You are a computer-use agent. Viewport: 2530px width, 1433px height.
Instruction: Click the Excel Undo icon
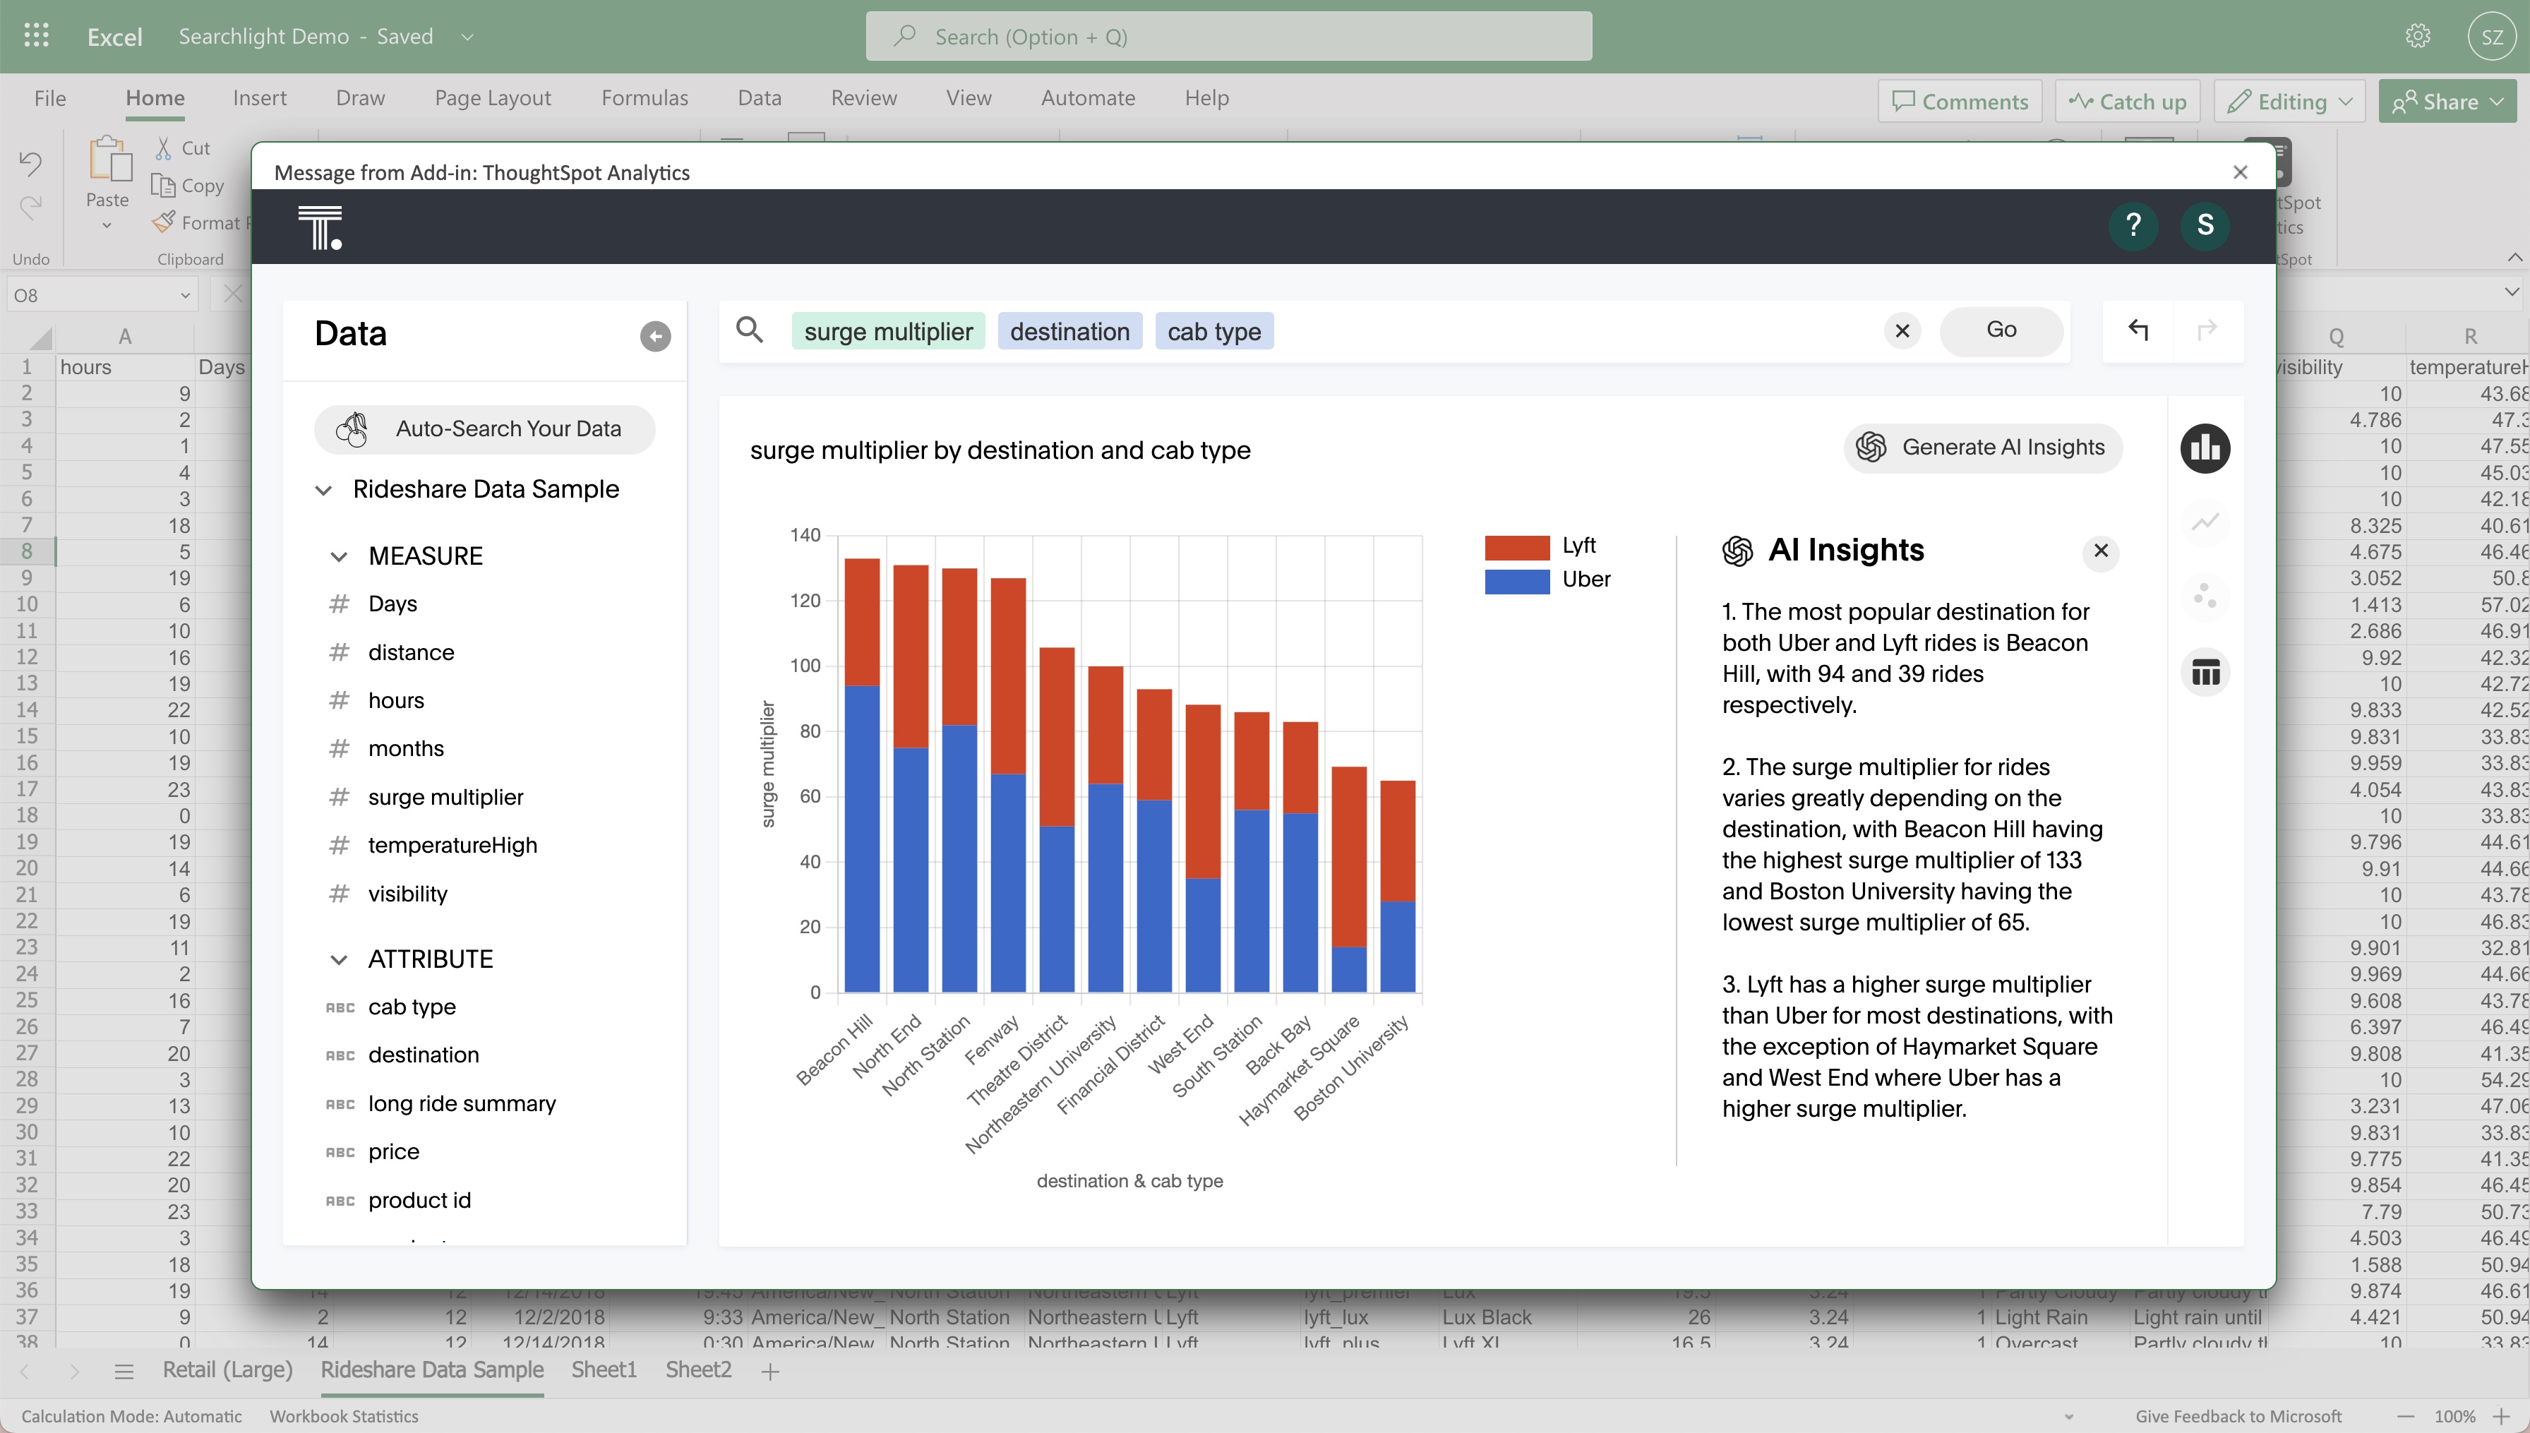30,163
